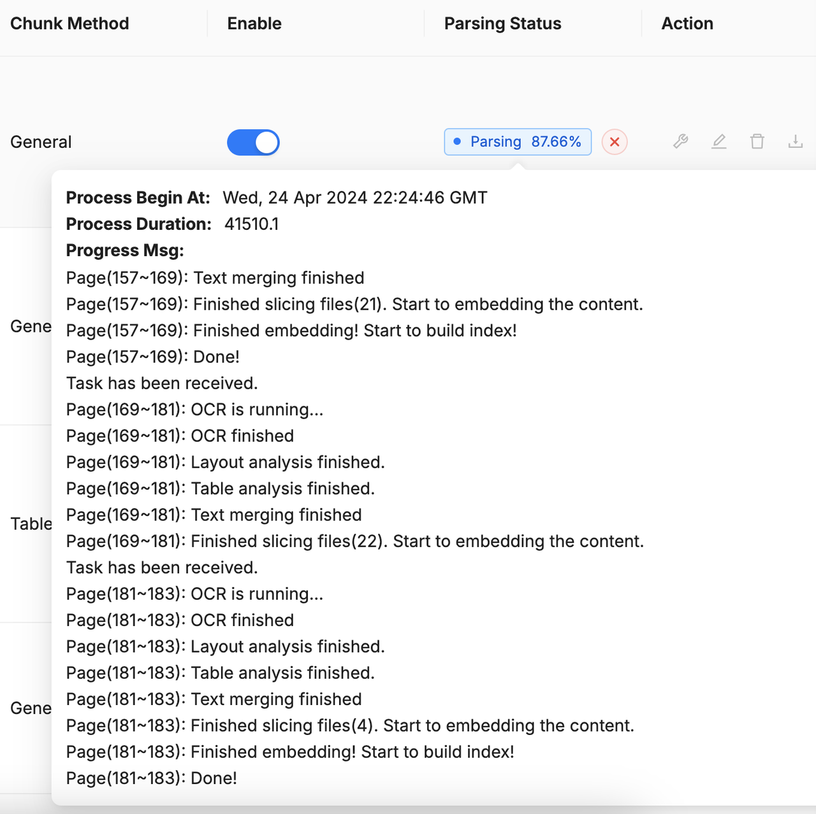The width and height of the screenshot is (816, 814).
Task: Click the partially hidden Table row label
Action: (31, 524)
